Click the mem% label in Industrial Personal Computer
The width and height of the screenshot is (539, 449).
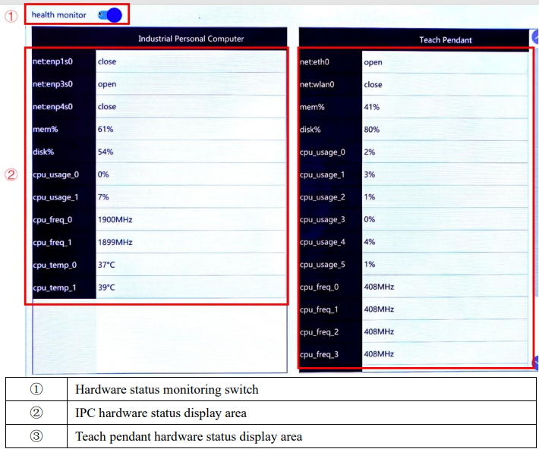tap(46, 130)
